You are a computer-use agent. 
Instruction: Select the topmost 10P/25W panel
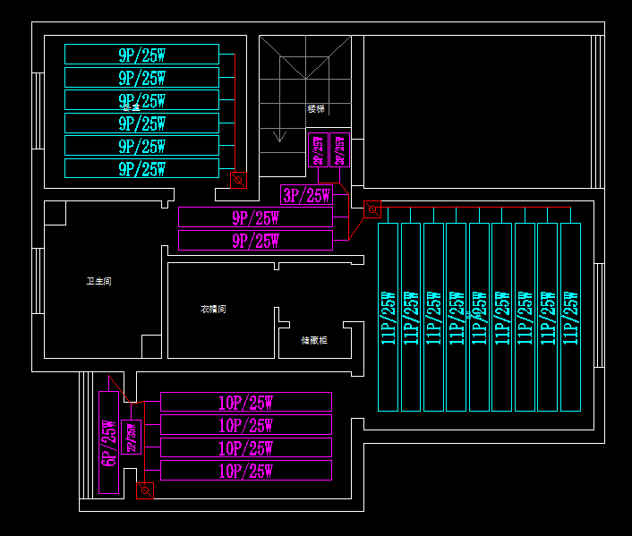(x=245, y=402)
